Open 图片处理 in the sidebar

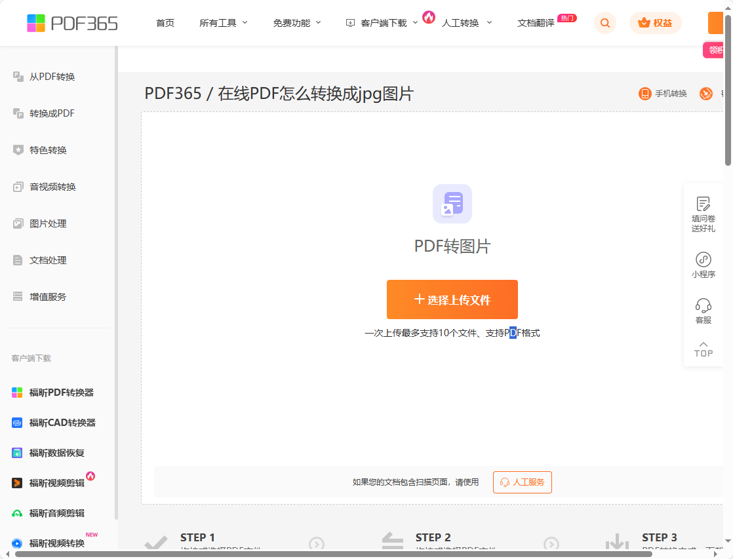(48, 223)
